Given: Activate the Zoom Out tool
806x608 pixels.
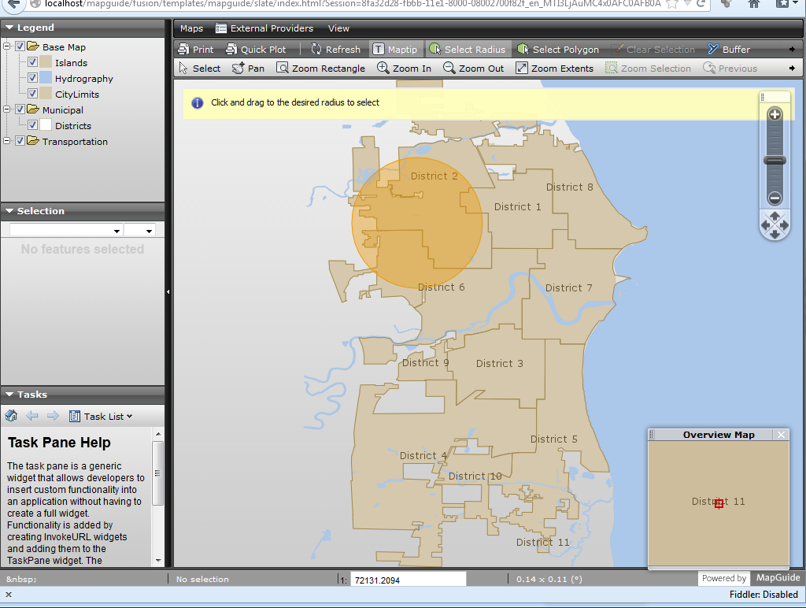Looking at the screenshot, I should tap(473, 68).
